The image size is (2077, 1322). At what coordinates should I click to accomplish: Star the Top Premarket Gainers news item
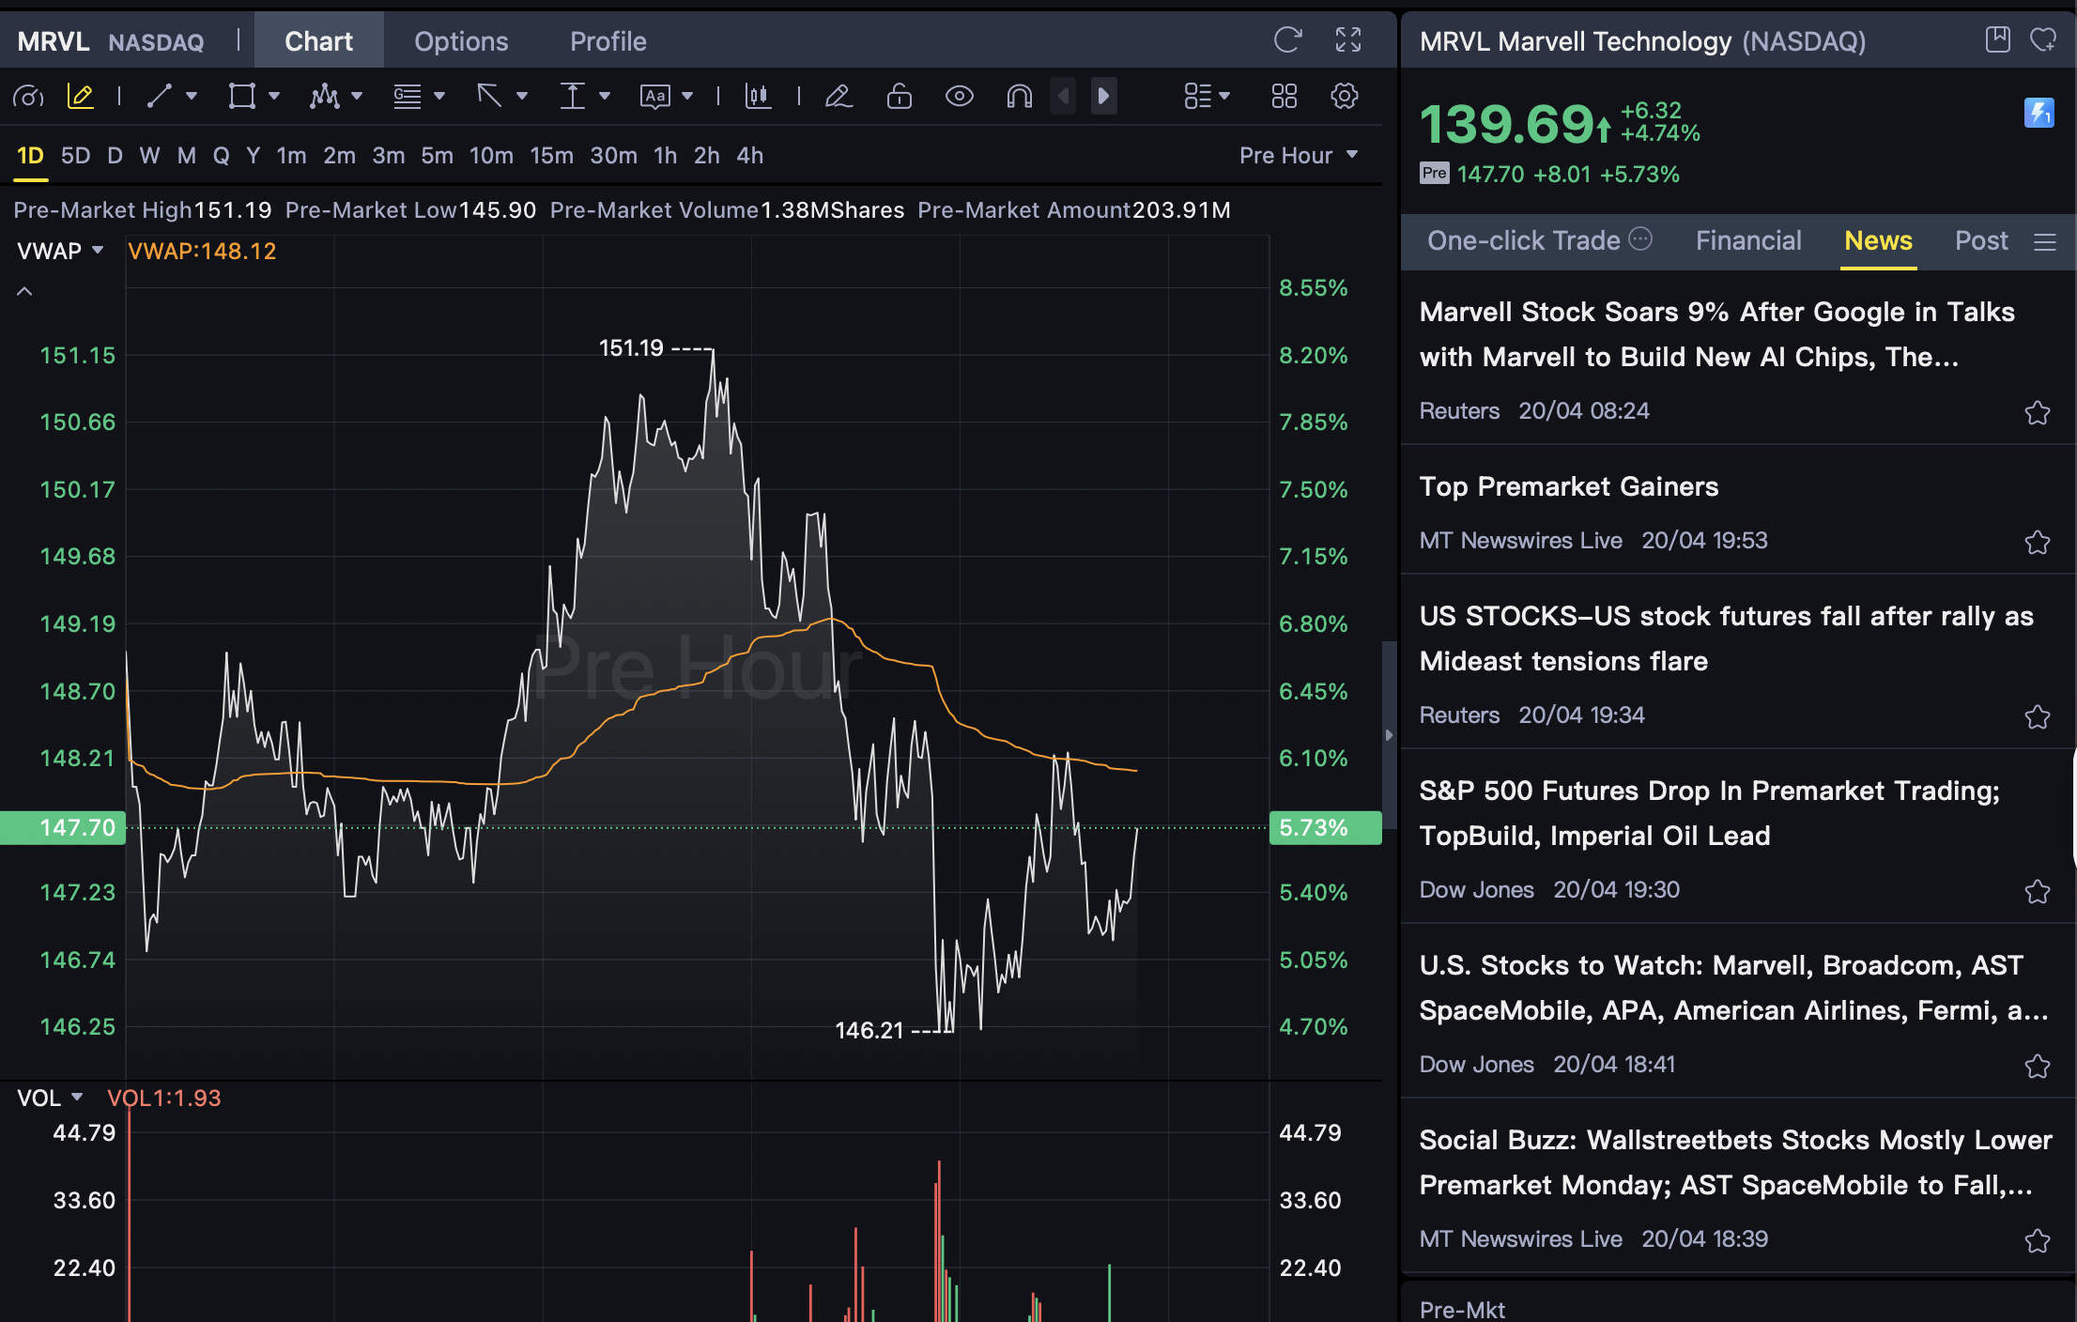pos(2037,542)
